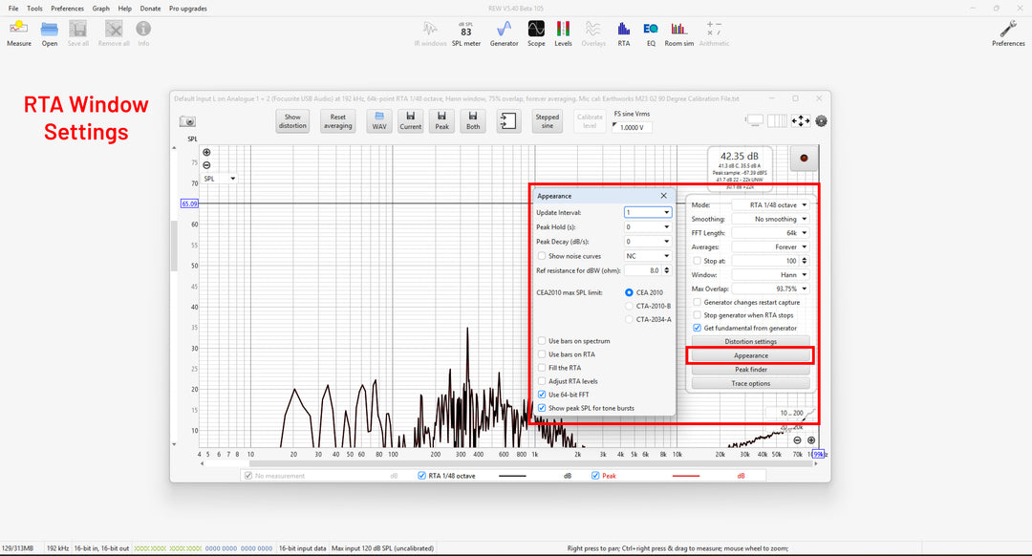Open the Graph menu
1032x556 pixels.
[x=100, y=9]
